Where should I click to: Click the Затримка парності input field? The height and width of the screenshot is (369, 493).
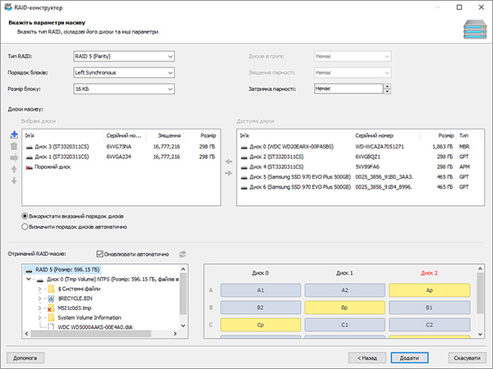click(348, 89)
